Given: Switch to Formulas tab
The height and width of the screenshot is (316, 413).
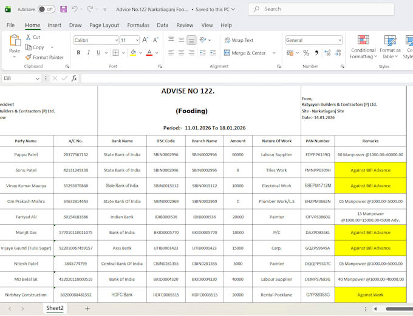Looking at the screenshot, I should 138,25.
